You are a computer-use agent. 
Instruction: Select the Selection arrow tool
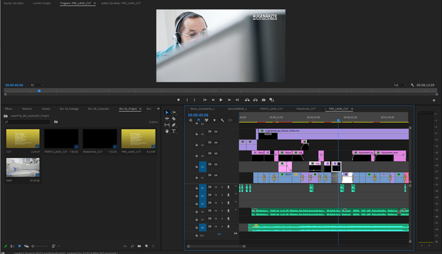[x=167, y=112]
